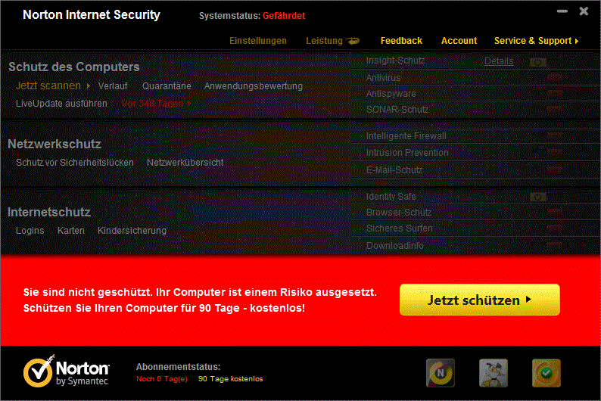The height and width of the screenshot is (401, 601).
Task: Toggle the Browser-Schutz switch
Action: (x=555, y=213)
